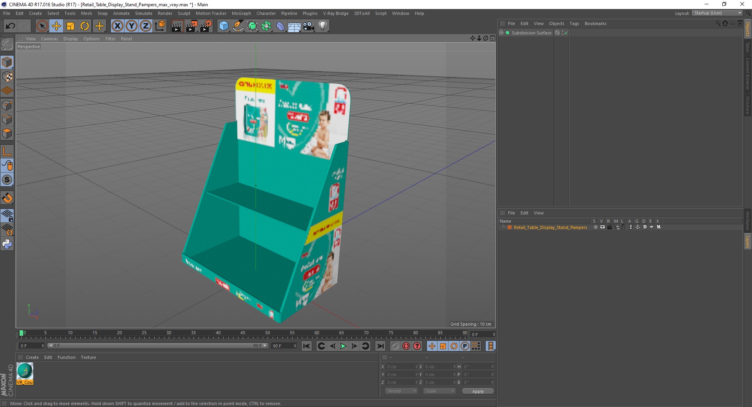This screenshot has height=407, width=752.
Task: Toggle Y axis lock
Action: pyautogui.click(x=132, y=26)
